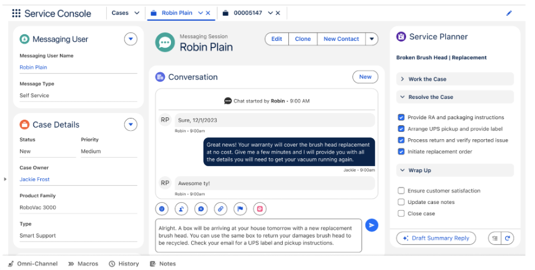
Task: Click the pencil edit icon in the tab bar
Action: coord(509,13)
